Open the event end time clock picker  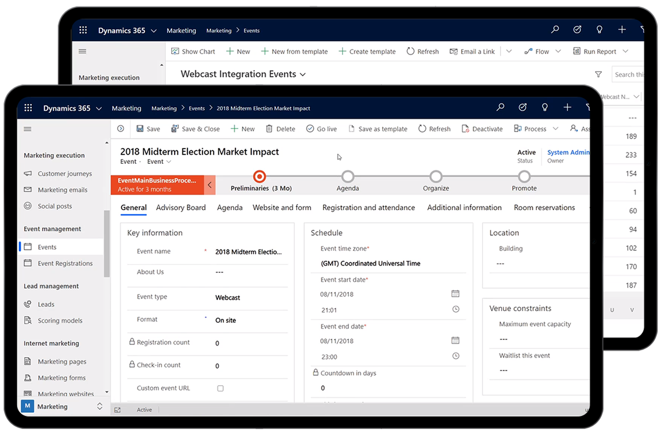coord(455,356)
